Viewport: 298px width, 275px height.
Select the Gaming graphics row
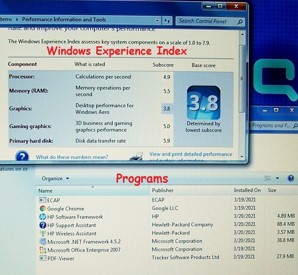coord(91,126)
